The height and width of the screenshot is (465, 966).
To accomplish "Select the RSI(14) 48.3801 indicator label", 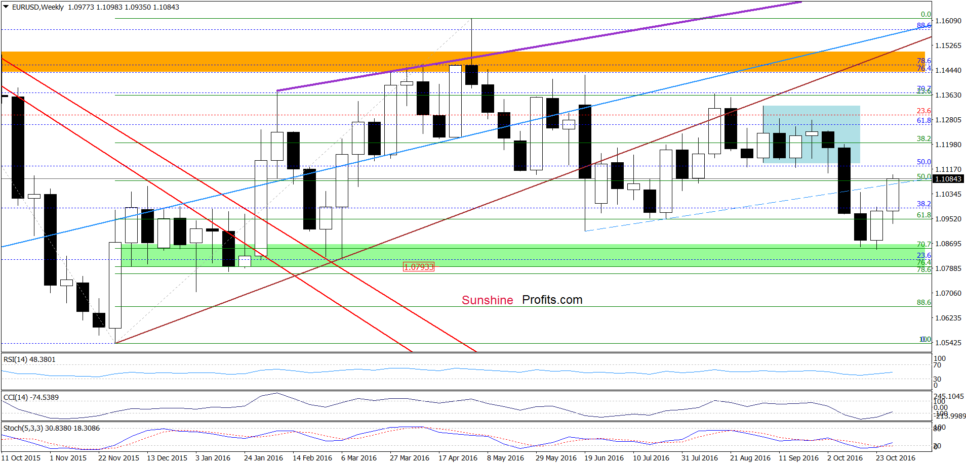I will pos(29,359).
